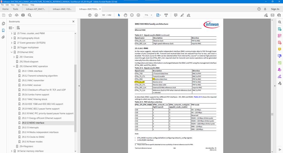The height and width of the screenshot is (153, 283).
Task: Open the Window menu
Action: [25, 5]
